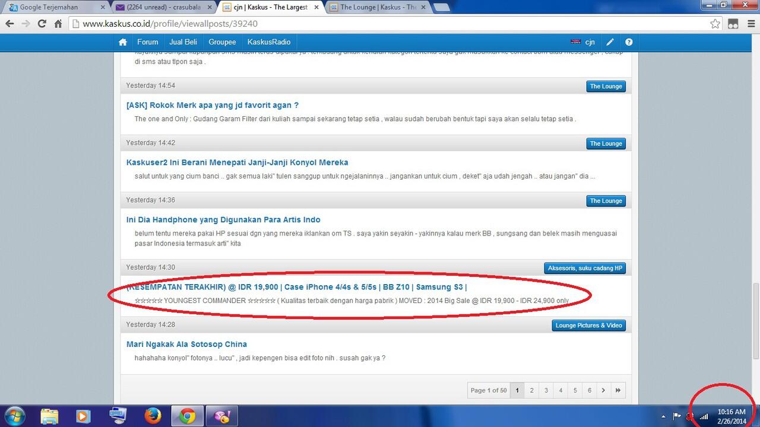Click the 'Yesterday 14:30' timestamp

coord(150,267)
